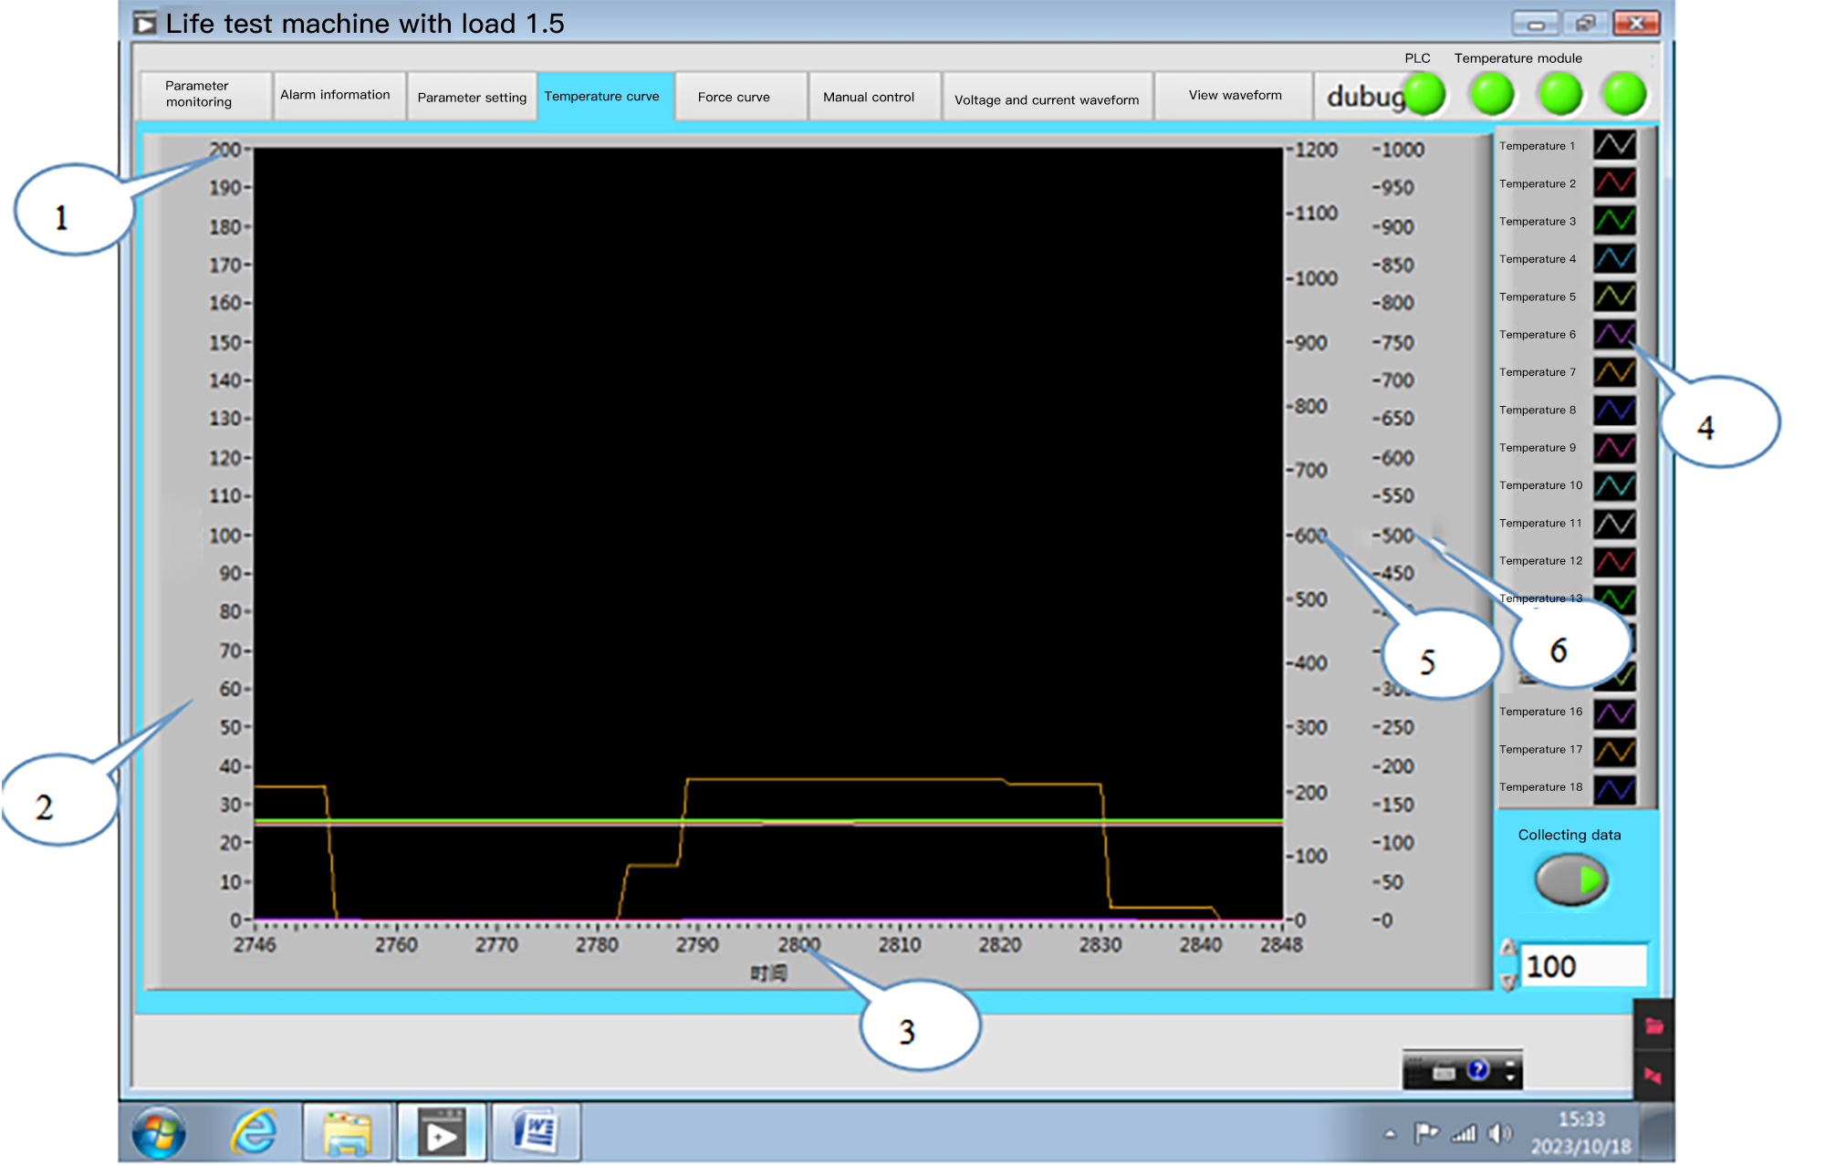The width and height of the screenshot is (1825, 1165).
Task: Open Temperature 6 plot legend icon
Action: click(1614, 333)
